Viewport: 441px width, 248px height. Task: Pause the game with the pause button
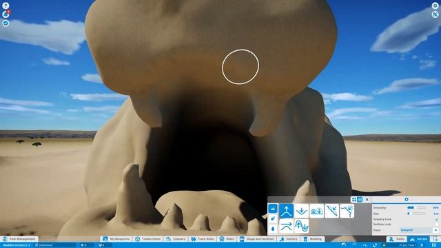[x=434, y=245]
